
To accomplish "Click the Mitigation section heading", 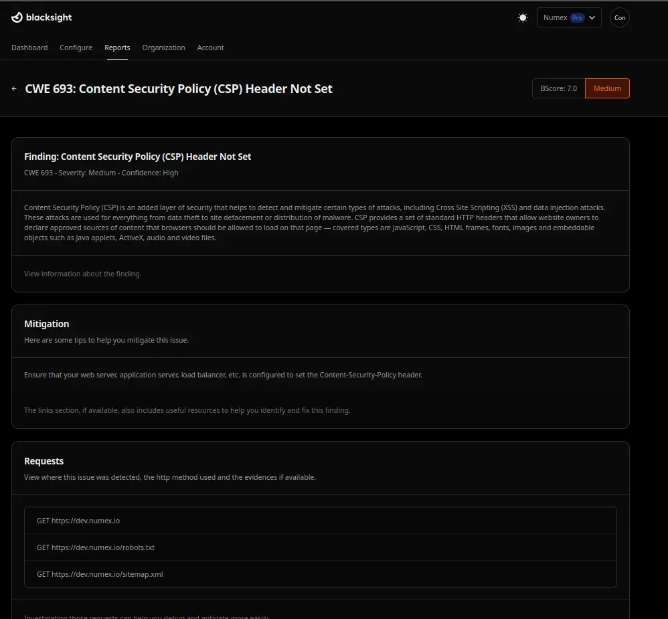I will pos(47,324).
